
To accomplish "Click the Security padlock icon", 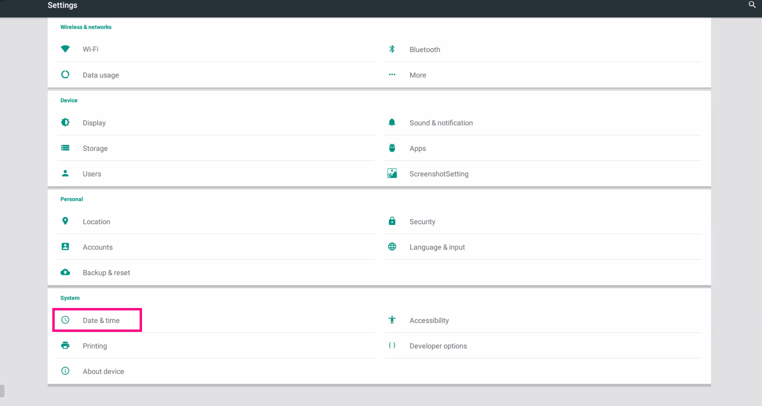I will (x=392, y=221).
